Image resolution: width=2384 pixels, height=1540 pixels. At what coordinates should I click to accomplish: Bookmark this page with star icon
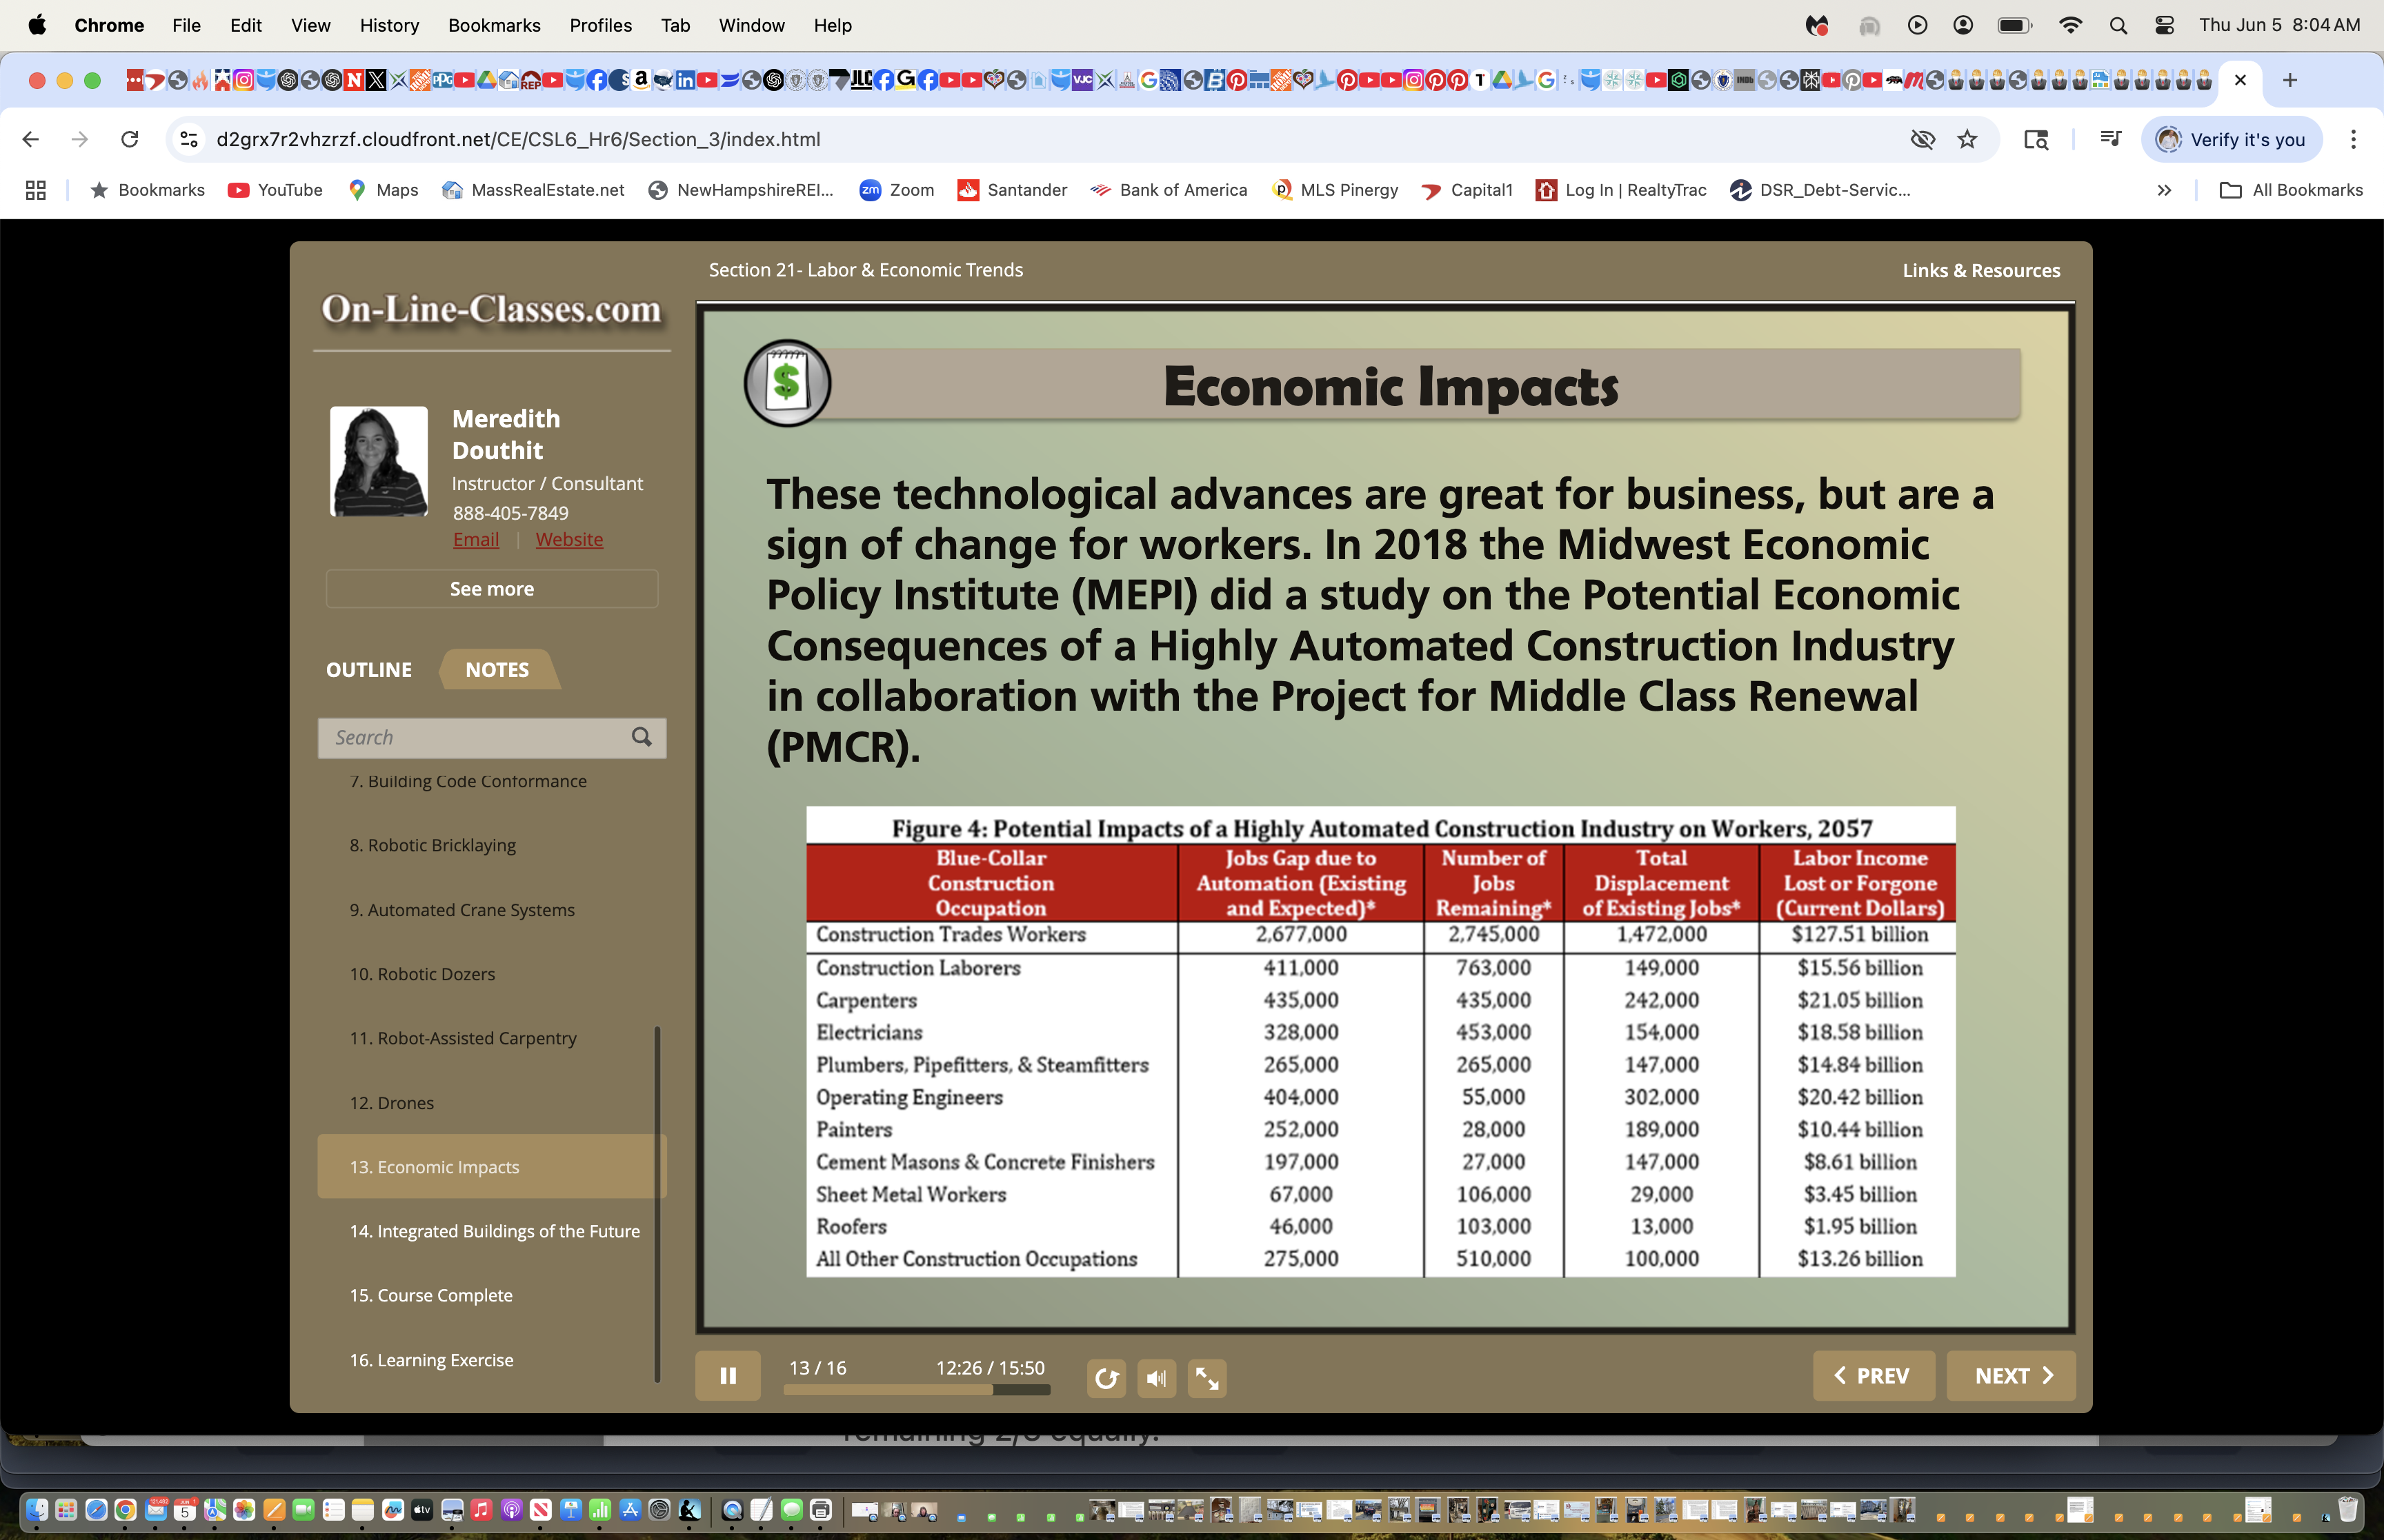[x=1967, y=139]
